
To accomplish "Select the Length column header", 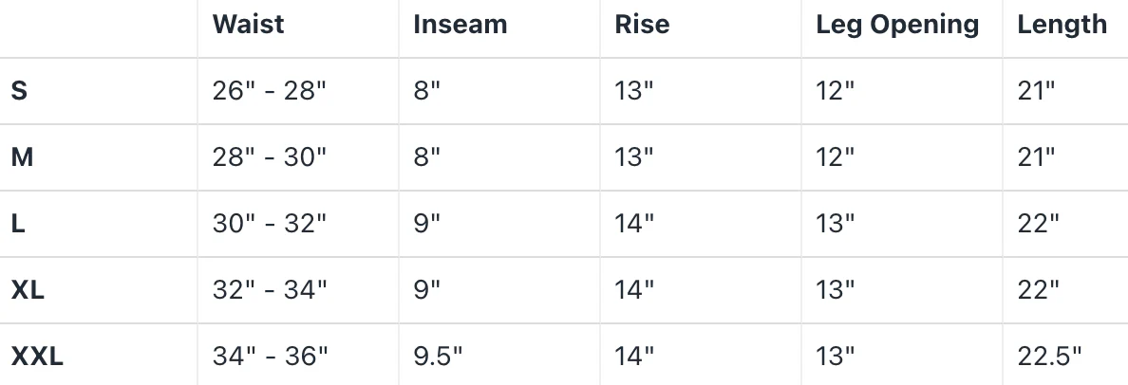I will pos(1062,25).
